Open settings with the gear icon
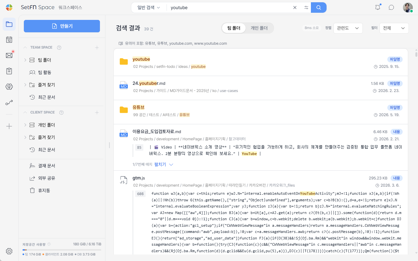The image size is (418, 261). tap(9, 251)
